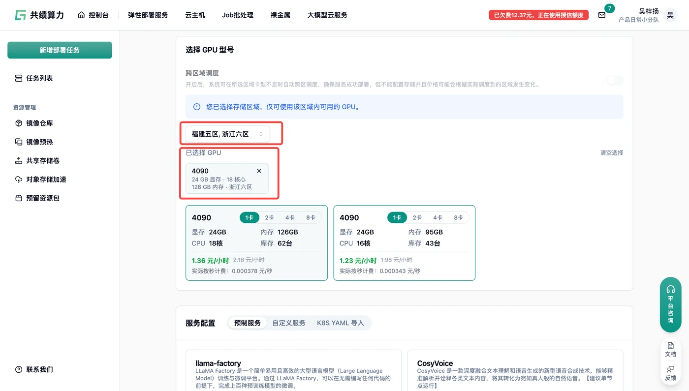689x391 pixels.
Task: Open the CosyVoice service card
Action: (515, 370)
